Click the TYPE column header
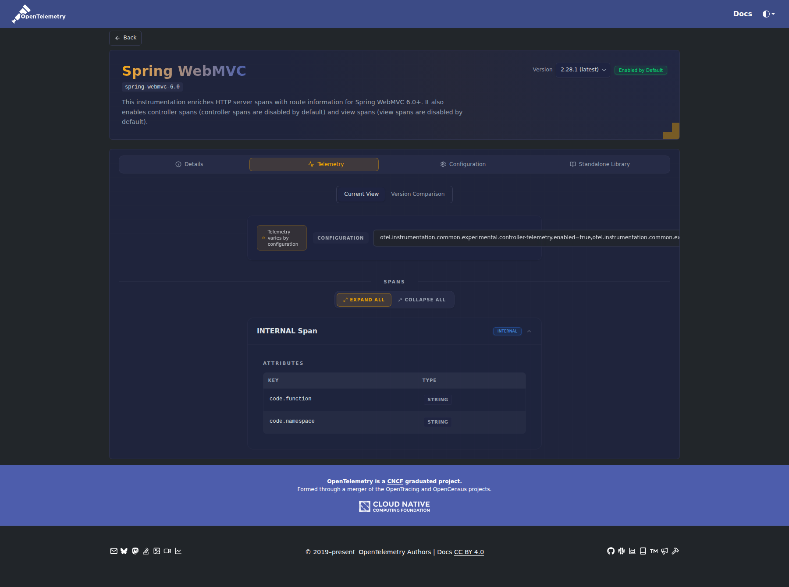Viewport: 789px width, 587px height. 429,380
